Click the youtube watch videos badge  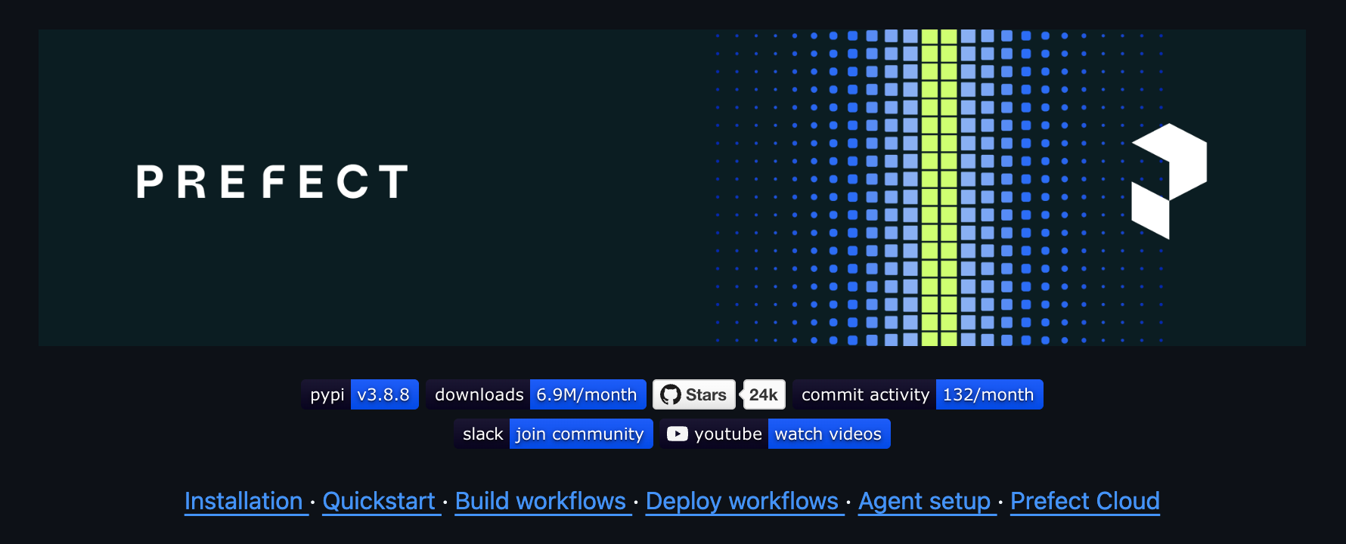(x=775, y=434)
